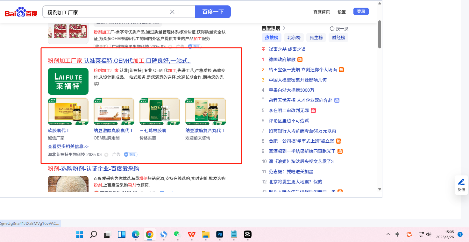Viewport: 469px width, 242px height.
Task: Switch to the 财经榜 tab
Action: (338, 38)
